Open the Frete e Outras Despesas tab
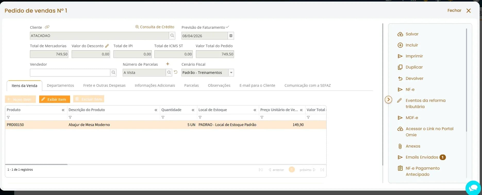The height and width of the screenshot is (195, 482). (x=104, y=85)
